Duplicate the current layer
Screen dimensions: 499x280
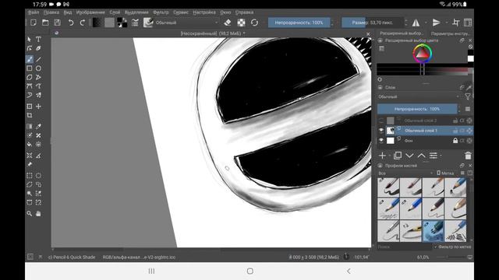(x=397, y=156)
